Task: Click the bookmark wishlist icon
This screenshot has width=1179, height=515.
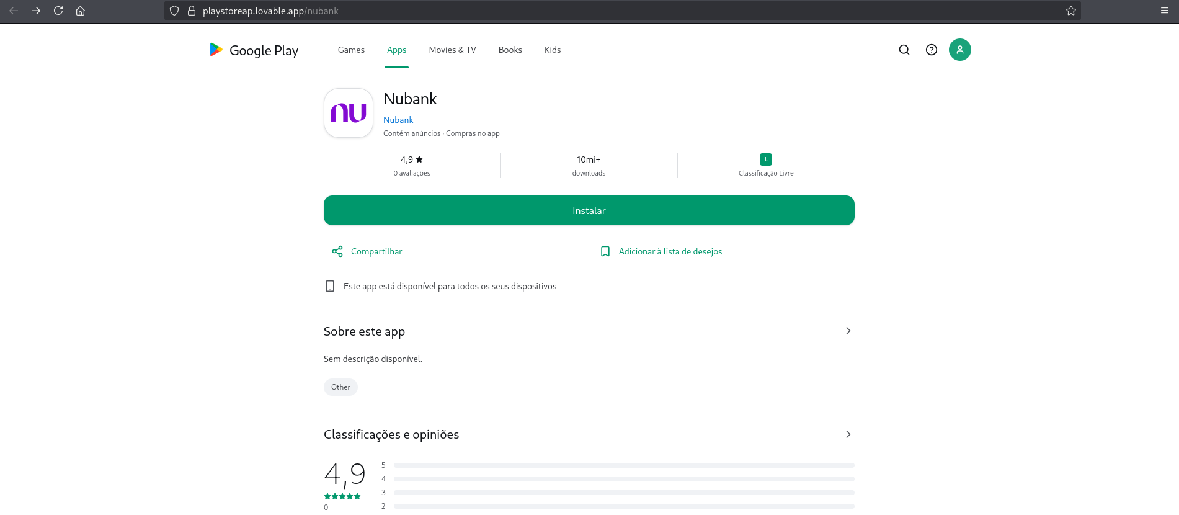Action: tap(605, 251)
